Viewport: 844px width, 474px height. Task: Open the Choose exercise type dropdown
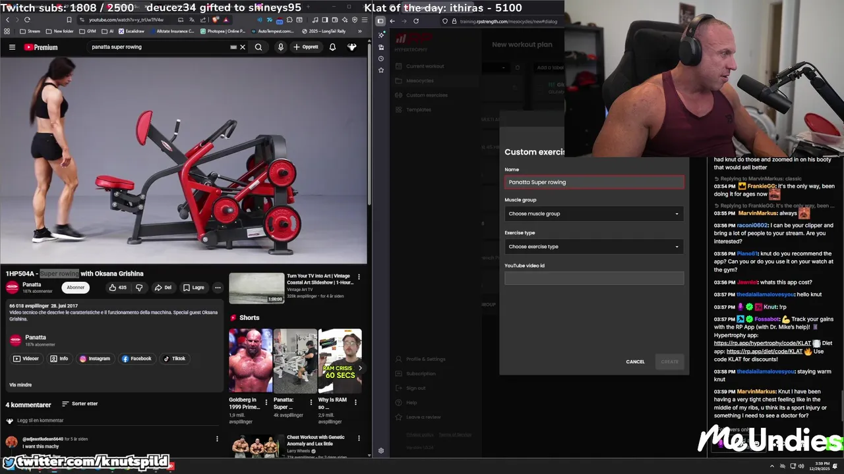coord(594,246)
